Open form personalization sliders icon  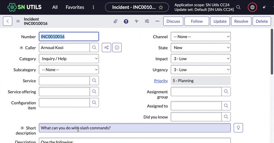(x=147, y=21)
